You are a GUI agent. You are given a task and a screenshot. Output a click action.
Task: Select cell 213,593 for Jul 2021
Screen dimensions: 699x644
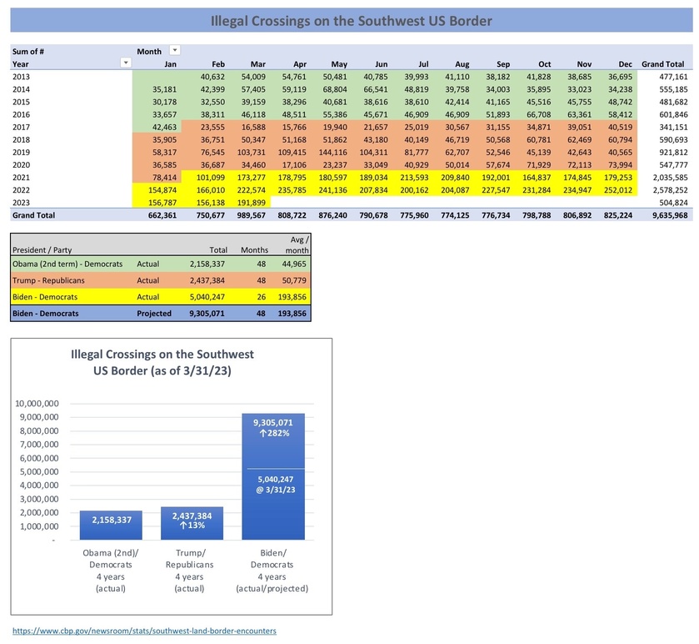[x=414, y=178]
